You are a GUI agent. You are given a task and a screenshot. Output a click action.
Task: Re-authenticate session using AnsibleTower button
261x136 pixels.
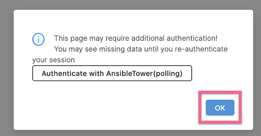coord(112,73)
